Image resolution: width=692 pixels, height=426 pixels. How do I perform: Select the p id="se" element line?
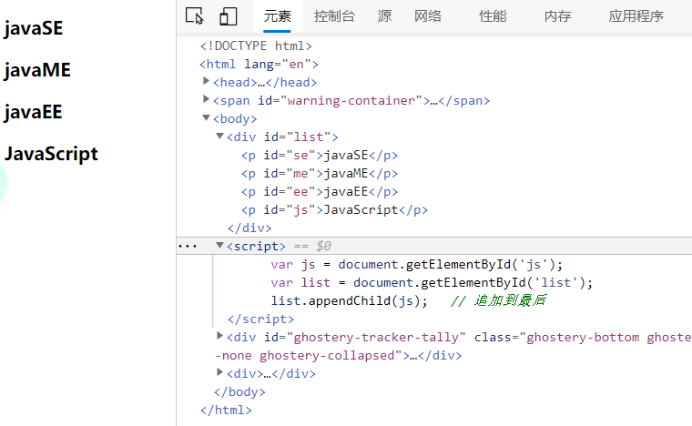point(319,155)
